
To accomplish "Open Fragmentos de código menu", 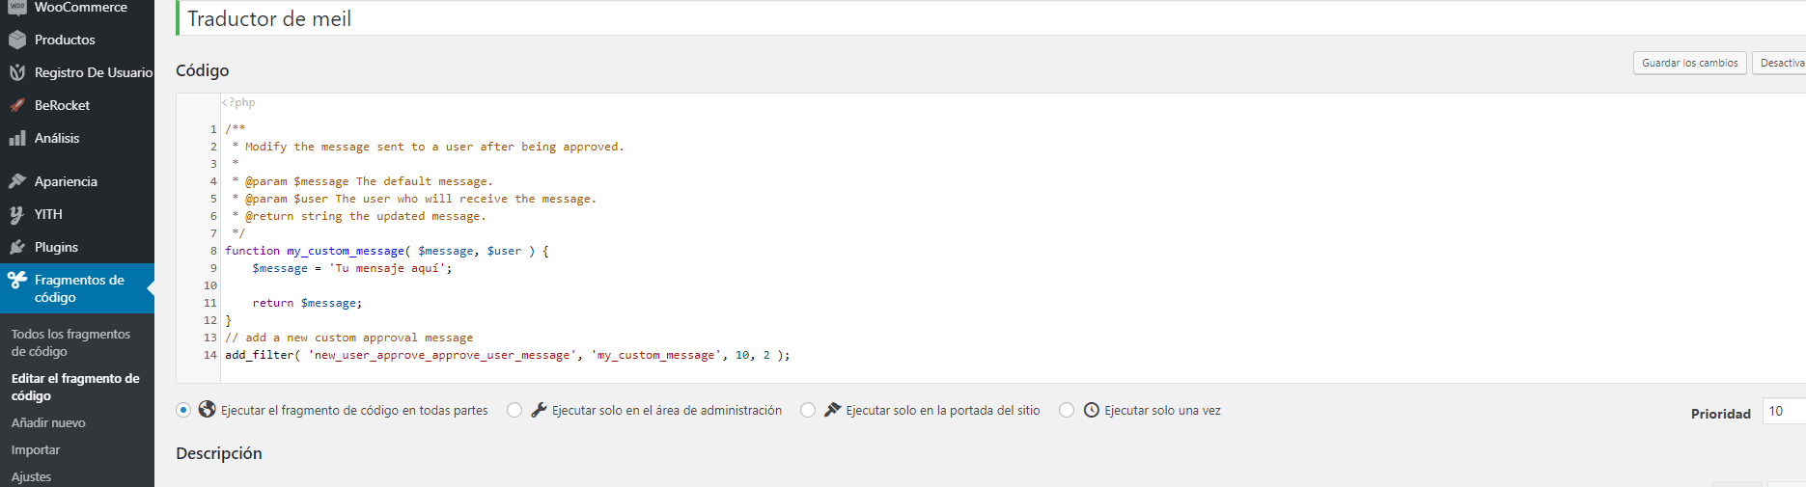I will click(77, 288).
